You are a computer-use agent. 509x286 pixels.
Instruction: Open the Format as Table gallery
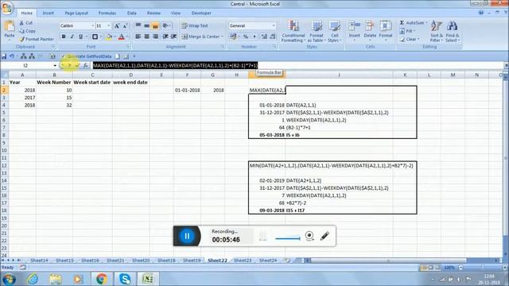317,31
